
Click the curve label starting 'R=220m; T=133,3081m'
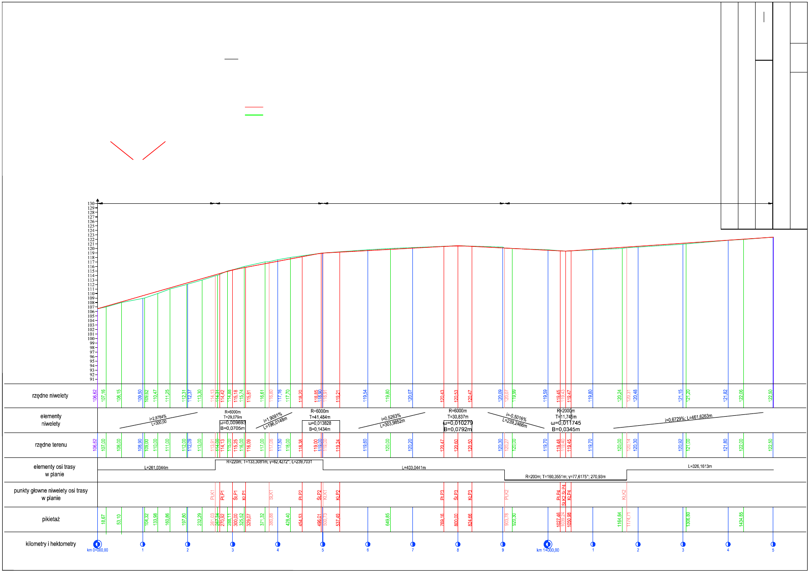(269, 461)
